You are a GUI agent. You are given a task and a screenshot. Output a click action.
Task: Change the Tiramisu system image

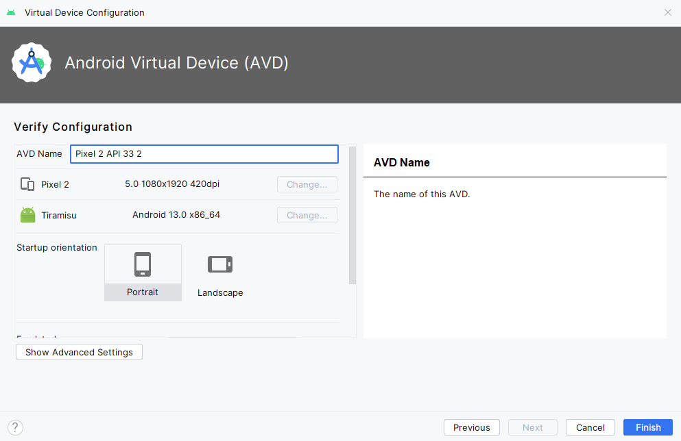pyautogui.click(x=307, y=215)
